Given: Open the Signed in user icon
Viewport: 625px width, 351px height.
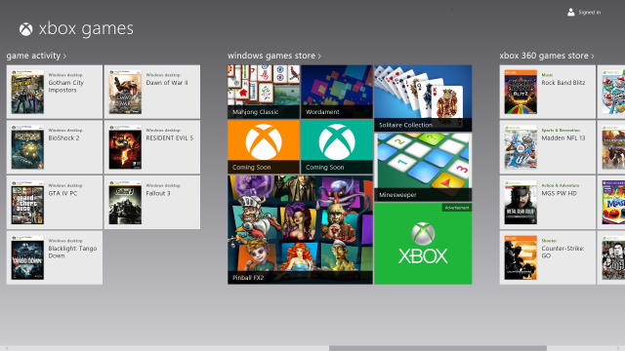Looking at the screenshot, I should [x=570, y=13].
